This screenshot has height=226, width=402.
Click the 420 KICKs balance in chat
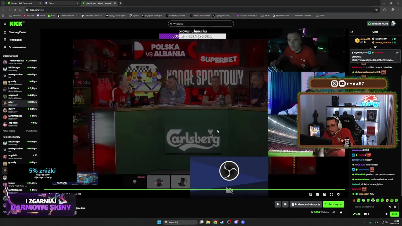tap(356, 214)
